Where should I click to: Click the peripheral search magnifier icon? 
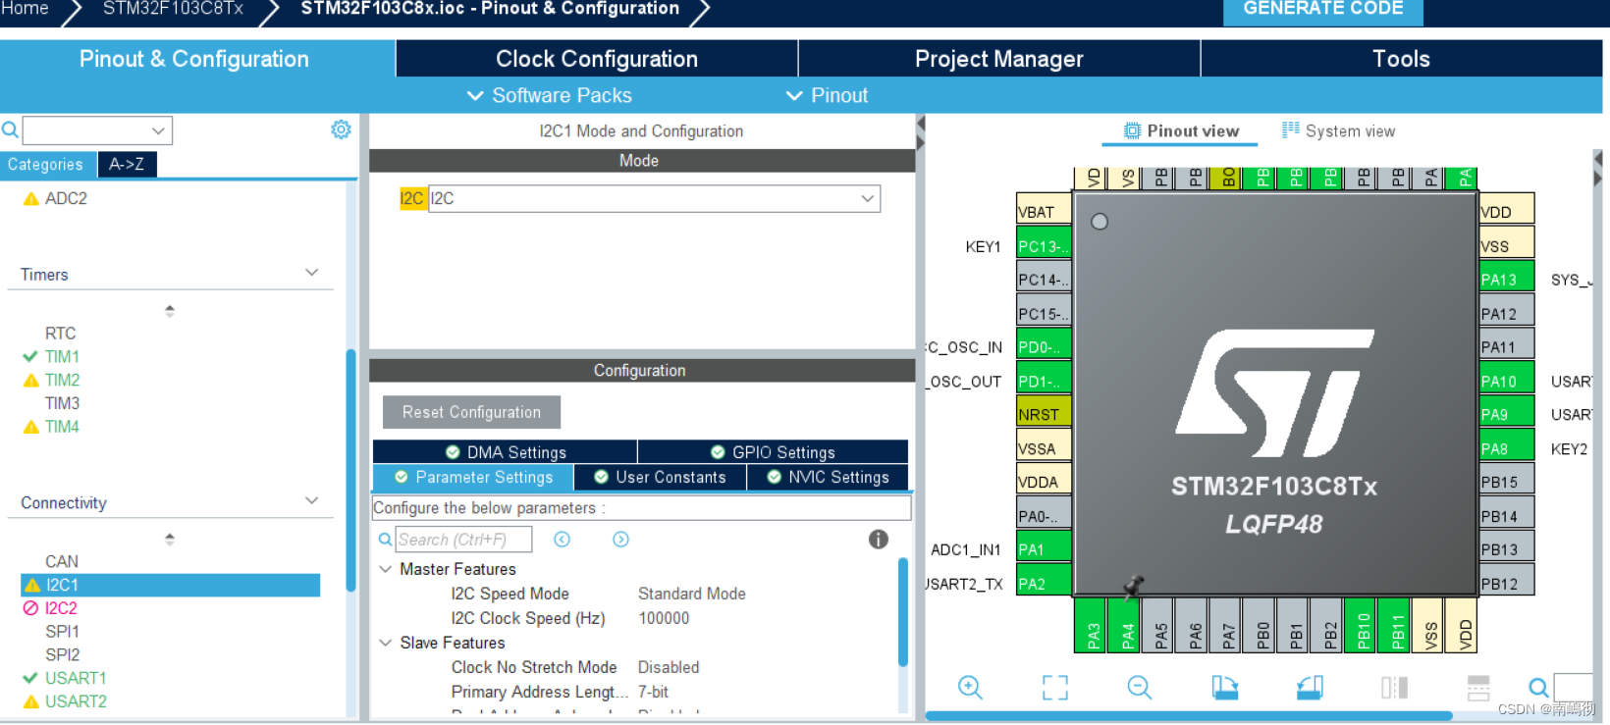[10, 129]
